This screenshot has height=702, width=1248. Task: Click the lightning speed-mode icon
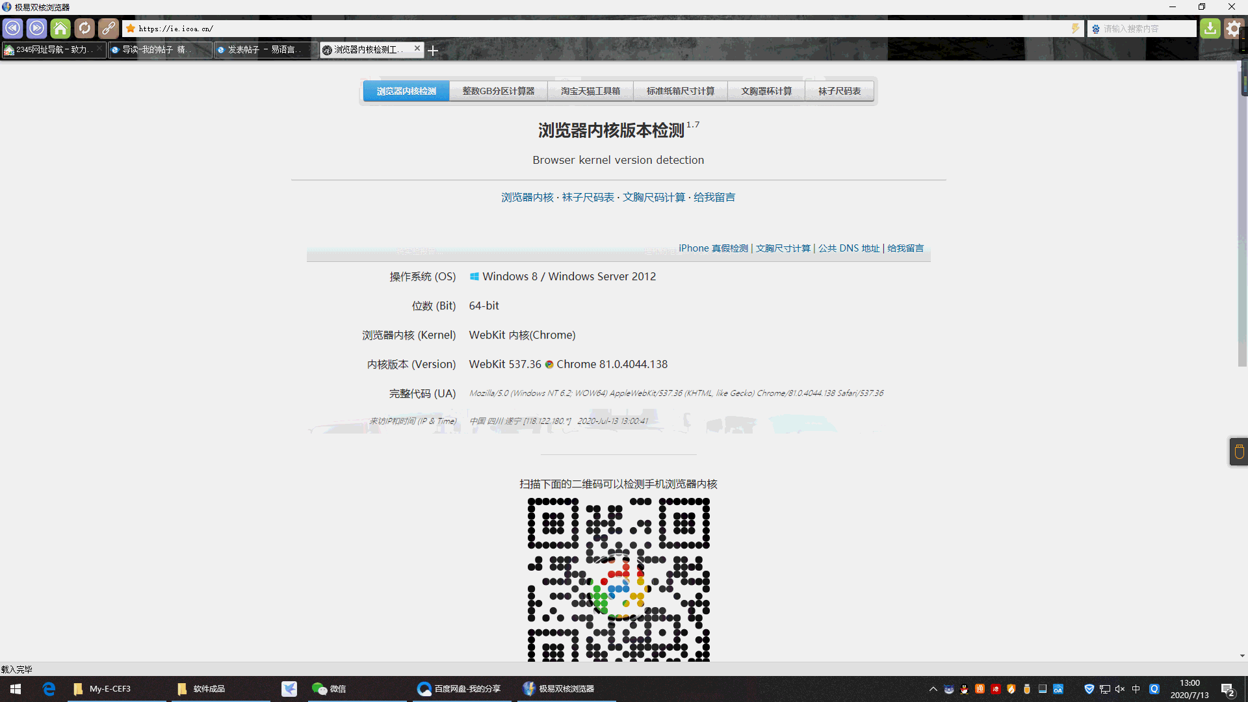[x=1075, y=29]
